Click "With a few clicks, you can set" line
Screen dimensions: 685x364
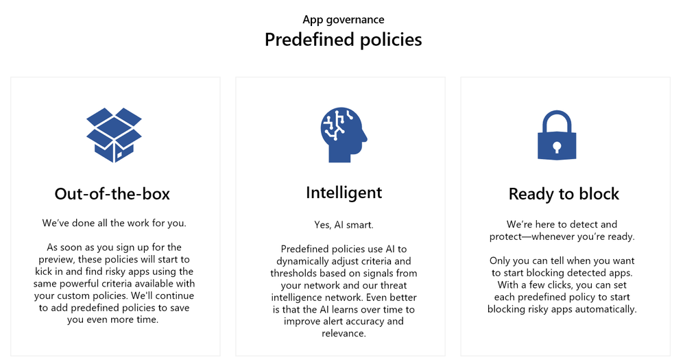[562, 285]
